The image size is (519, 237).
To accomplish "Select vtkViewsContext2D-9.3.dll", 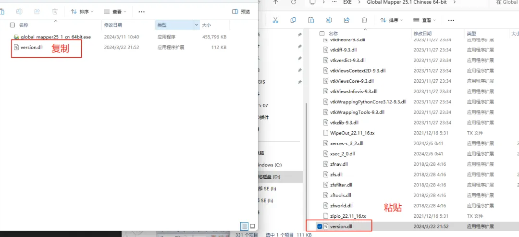I will 358,71.
